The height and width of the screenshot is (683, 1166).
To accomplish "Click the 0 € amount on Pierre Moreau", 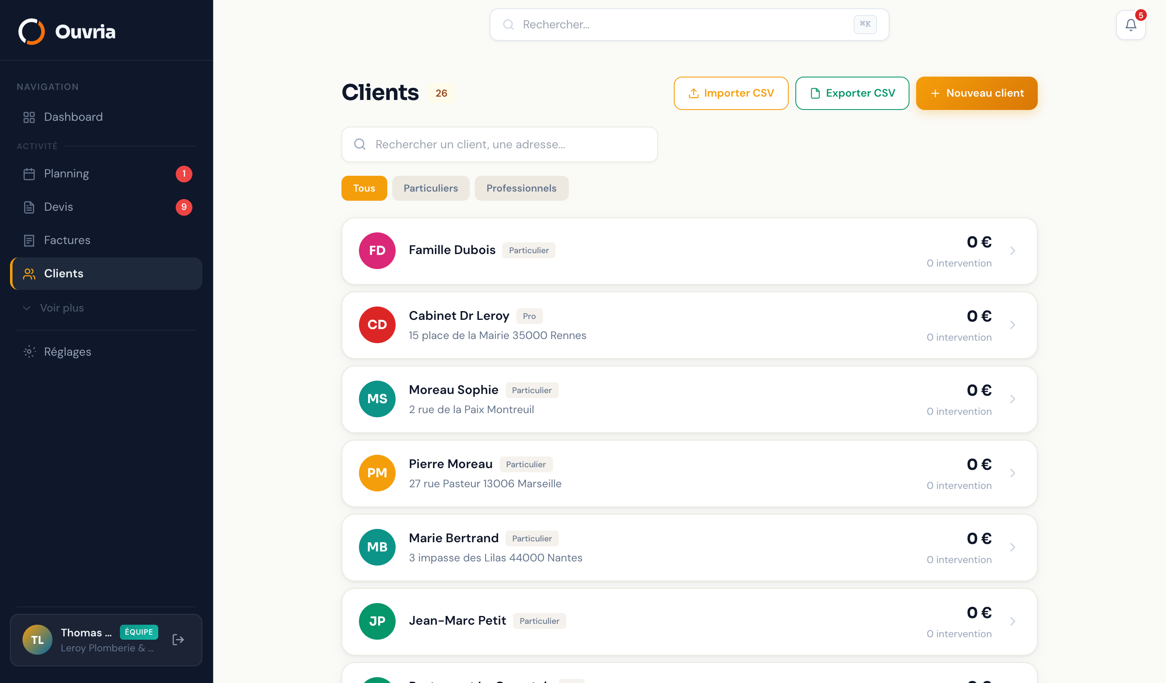I will 979,464.
